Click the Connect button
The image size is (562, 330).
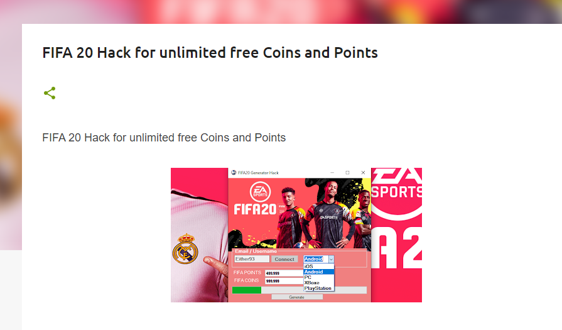point(284,259)
